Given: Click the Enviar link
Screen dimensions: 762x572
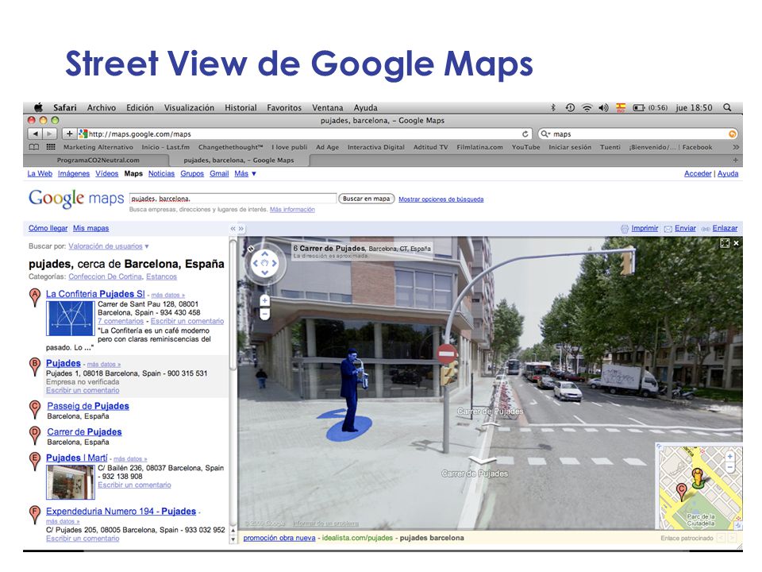Looking at the screenshot, I should coord(685,228).
